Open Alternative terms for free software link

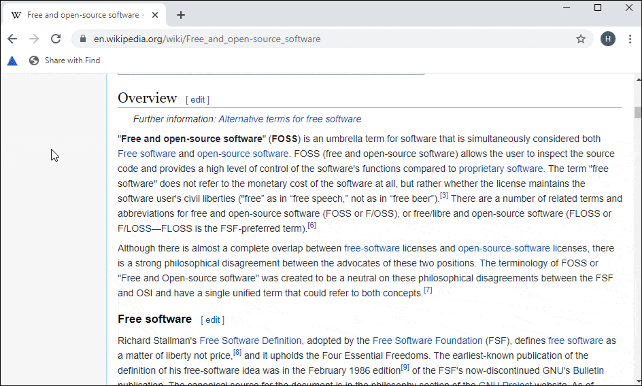click(x=290, y=119)
